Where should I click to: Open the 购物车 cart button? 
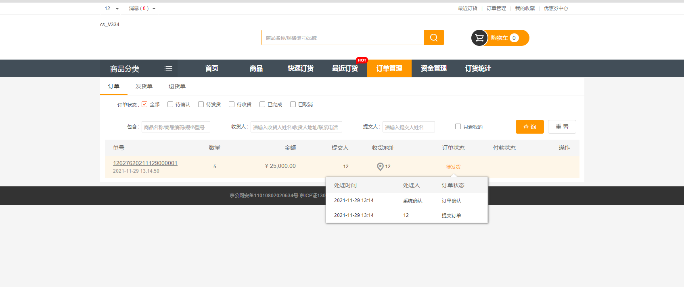tap(500, 38)
